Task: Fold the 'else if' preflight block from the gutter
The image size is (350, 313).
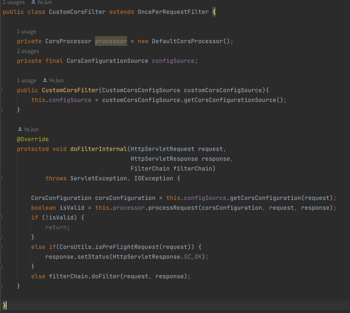Action: coord(1,247)
